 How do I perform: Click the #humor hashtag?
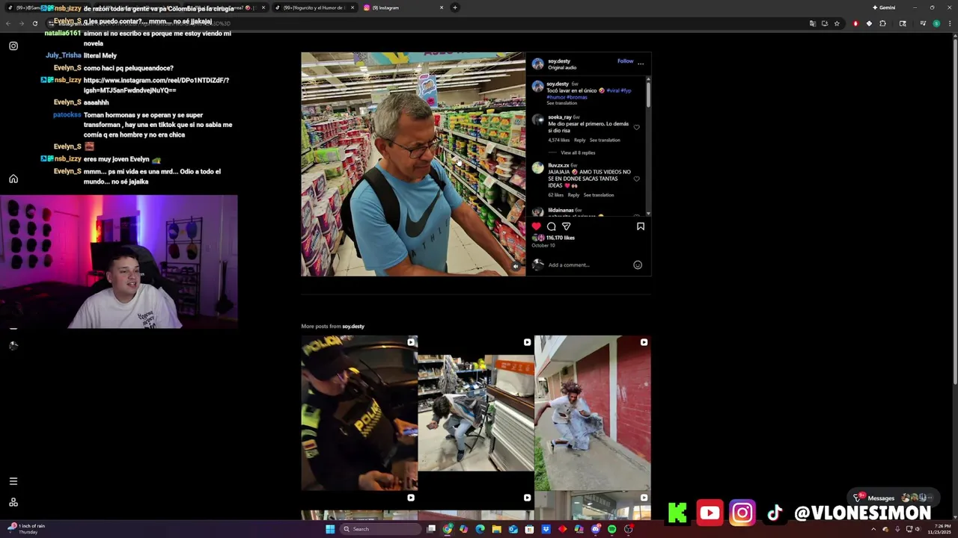click(x=555, y=97)
